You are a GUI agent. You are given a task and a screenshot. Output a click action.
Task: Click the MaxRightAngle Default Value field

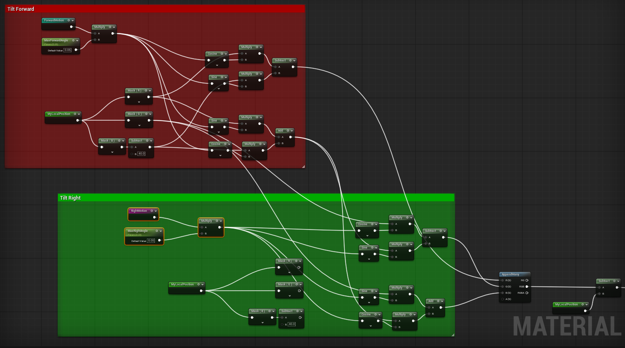(151, 241)
